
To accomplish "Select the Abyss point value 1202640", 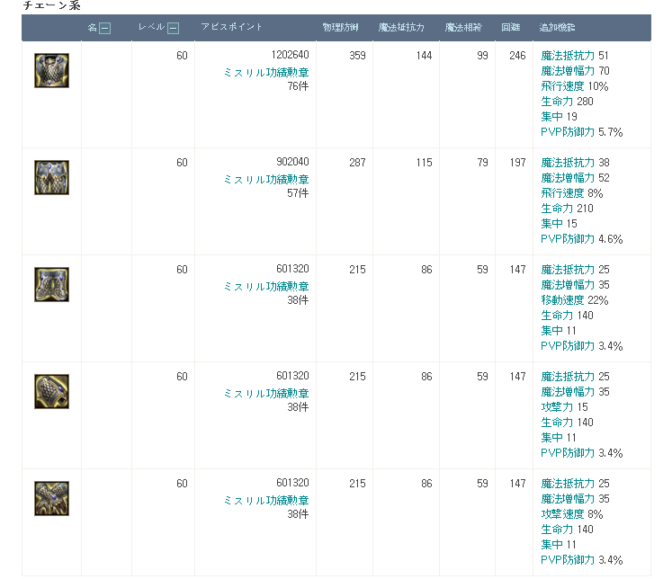I will (291, 55).
